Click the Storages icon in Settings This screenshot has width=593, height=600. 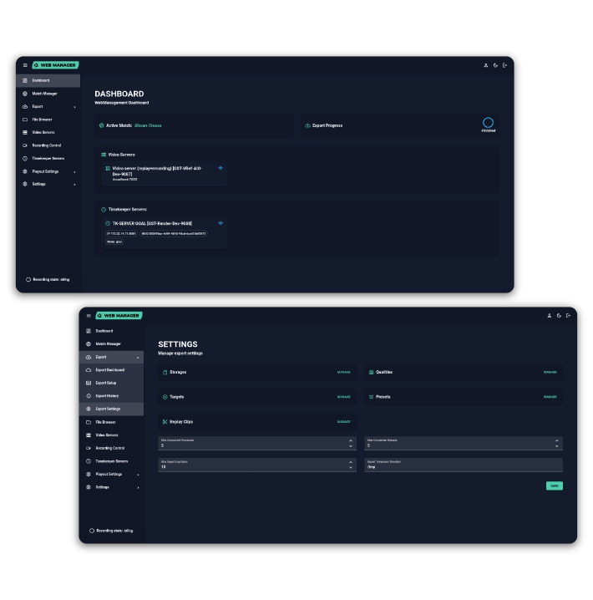point(165,373)
